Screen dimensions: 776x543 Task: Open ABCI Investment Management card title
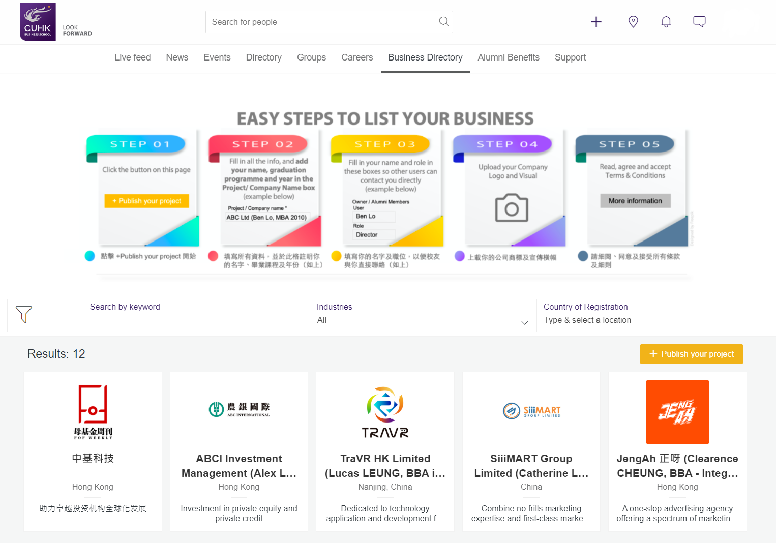[x=239, y=466]
